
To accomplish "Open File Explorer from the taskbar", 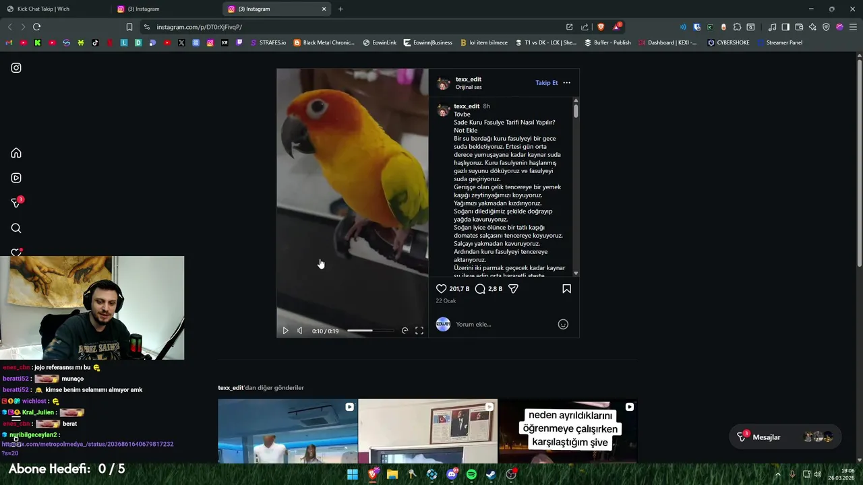I will [x=392, y=474].
